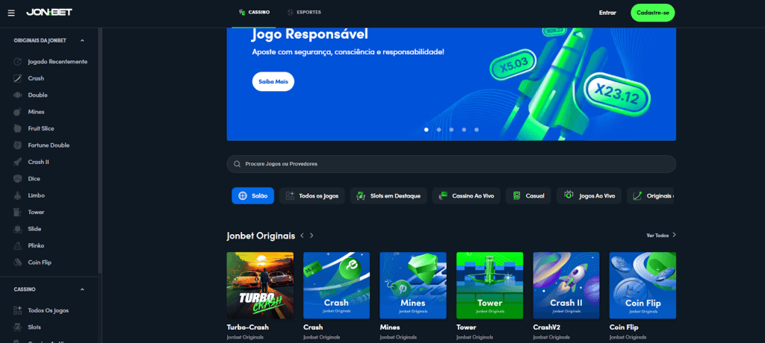
Task: Click the Coin Flip sidebar icon
Action: 18,262
